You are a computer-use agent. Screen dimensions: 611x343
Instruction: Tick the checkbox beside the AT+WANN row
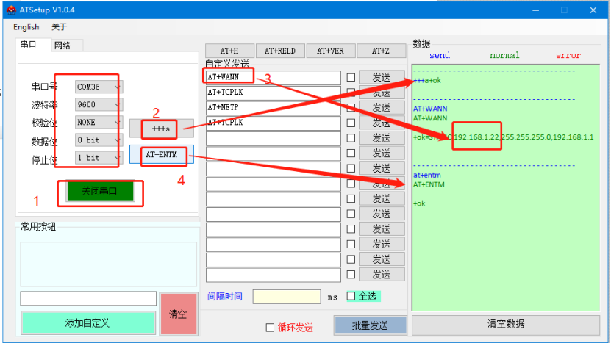pos(351,77)
